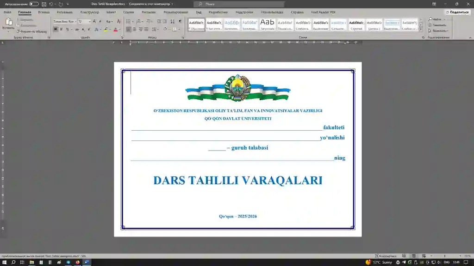Increase font size with the large A

point(94,21)
